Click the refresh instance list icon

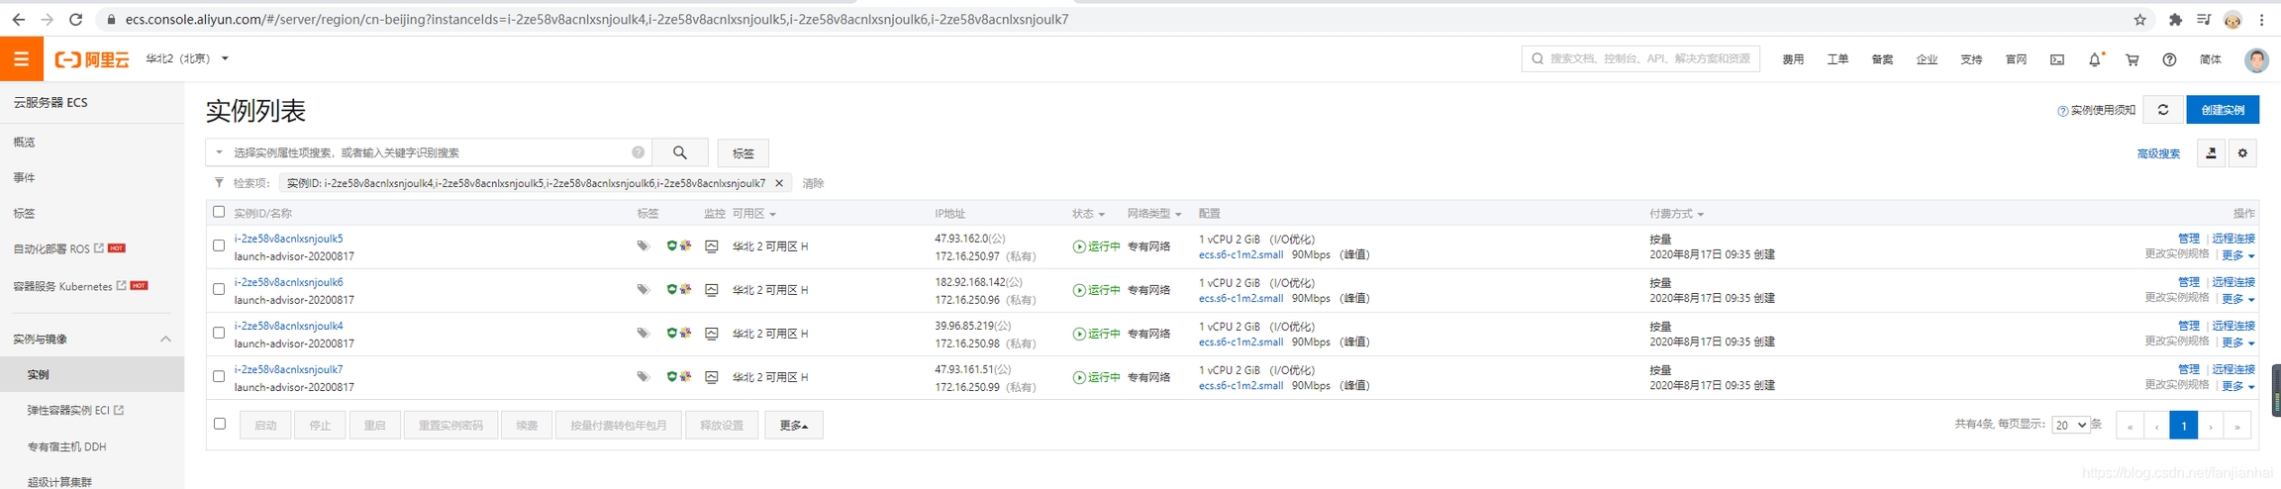[x=2162, y=110]
